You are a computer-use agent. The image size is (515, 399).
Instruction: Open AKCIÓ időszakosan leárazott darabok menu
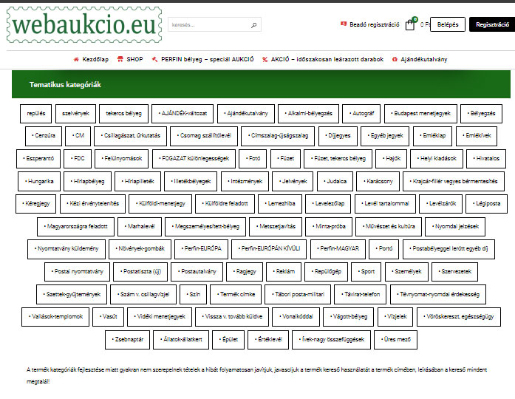coord(327,59)
